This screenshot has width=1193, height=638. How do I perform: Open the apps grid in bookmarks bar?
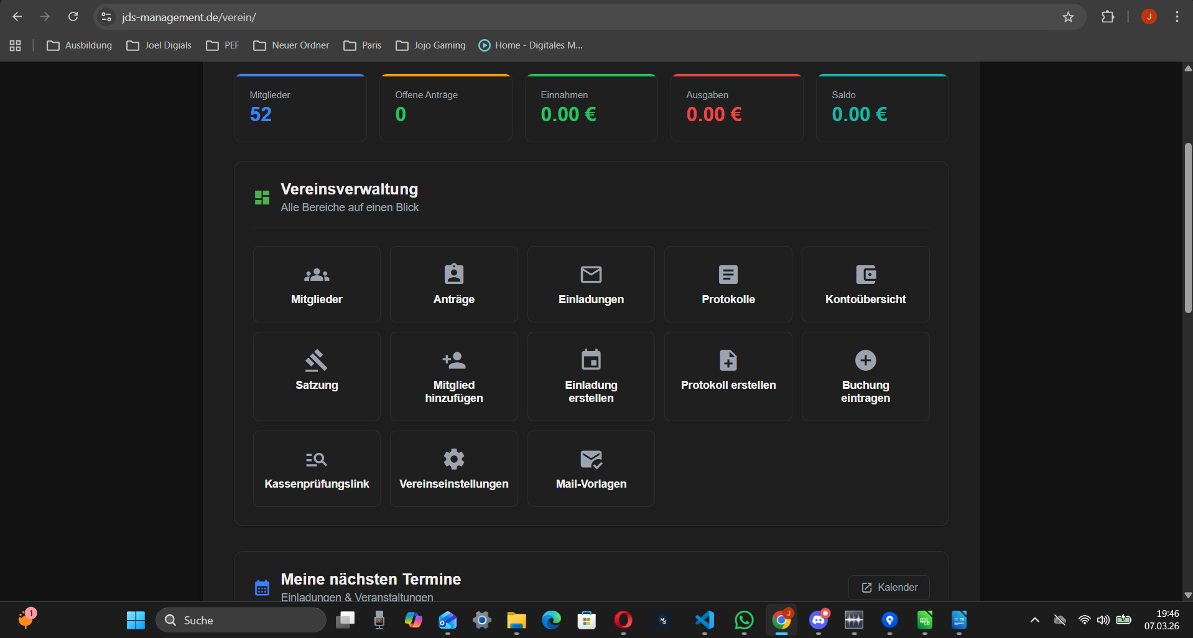pyautogui.click(x=16, y=45)
